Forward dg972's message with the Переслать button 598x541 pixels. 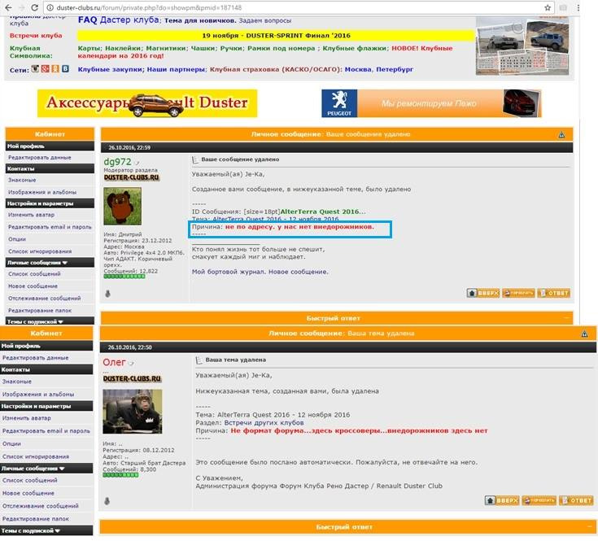518,293
